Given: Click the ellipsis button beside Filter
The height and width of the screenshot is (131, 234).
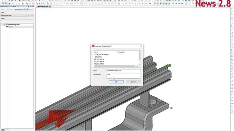Looking at the screenshot, I should click(32, 15).
